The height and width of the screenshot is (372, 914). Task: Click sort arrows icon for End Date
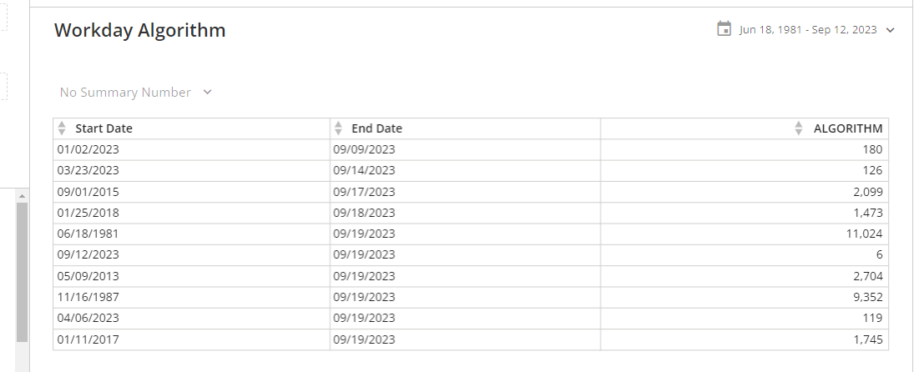click(x=338, y=128)
